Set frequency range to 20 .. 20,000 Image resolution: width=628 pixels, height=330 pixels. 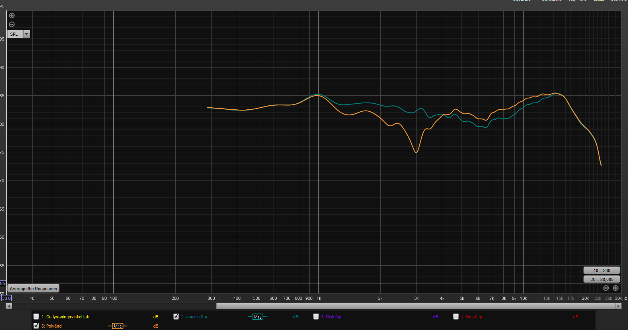601,279
